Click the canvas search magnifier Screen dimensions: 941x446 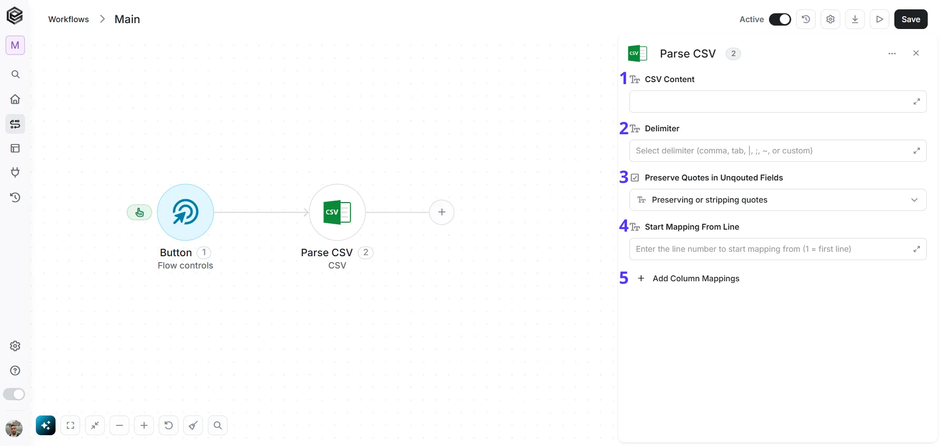click(x=218, y=425)
